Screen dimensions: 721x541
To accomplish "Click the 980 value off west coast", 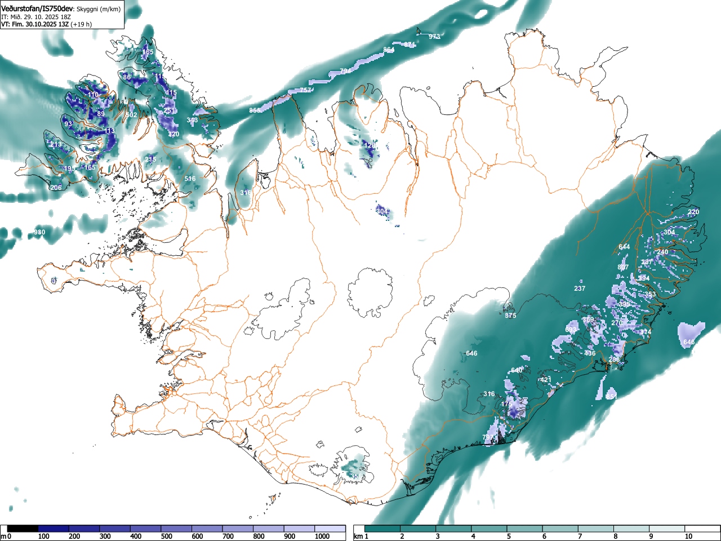I will click(x=39, y=232).
